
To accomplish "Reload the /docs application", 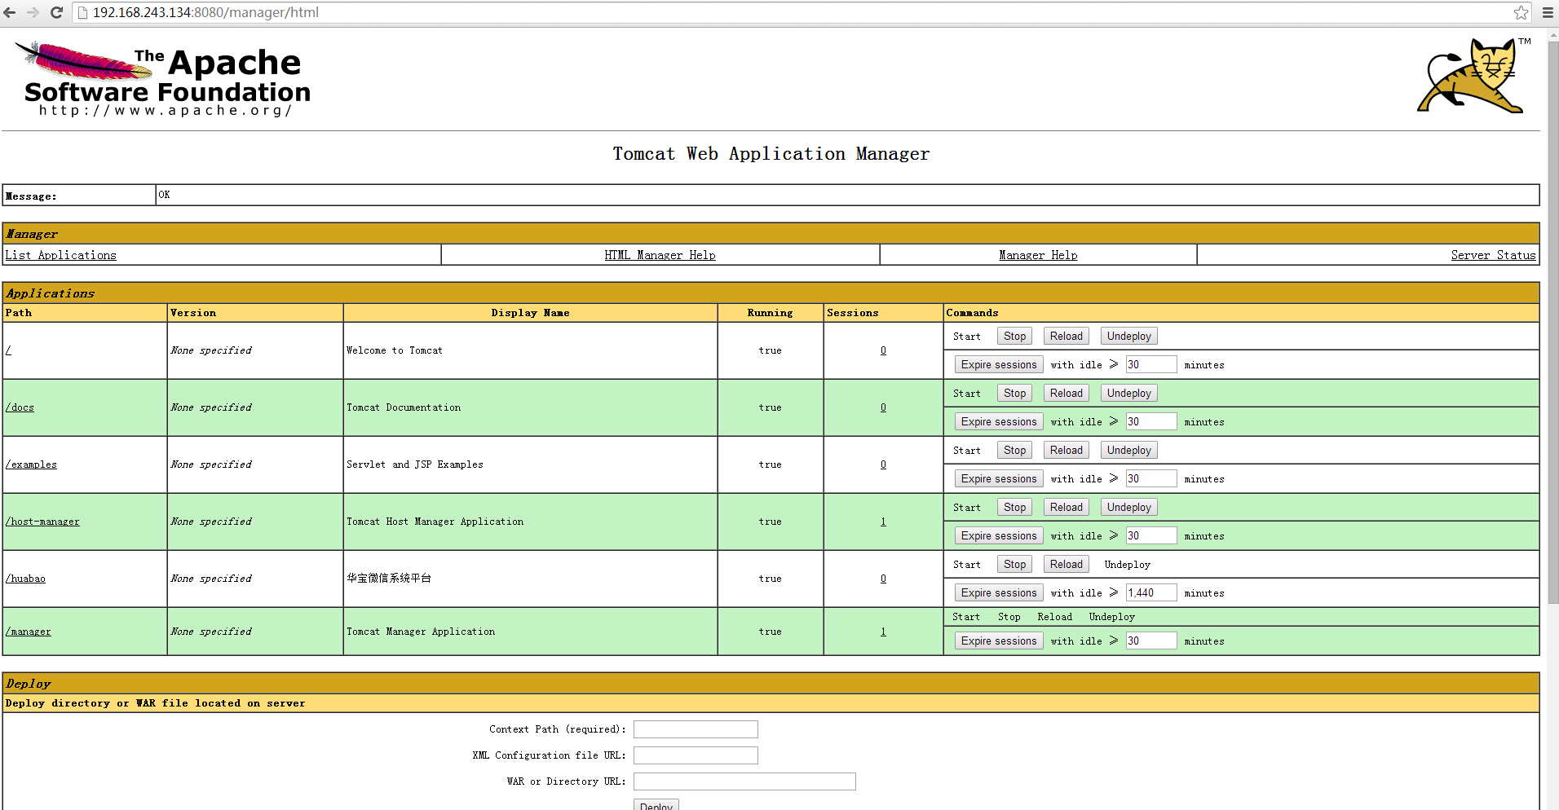I will click(x=1066, y=393).
